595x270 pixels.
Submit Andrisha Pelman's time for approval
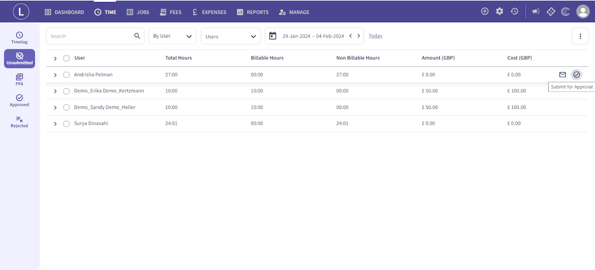tap(576, 75)
